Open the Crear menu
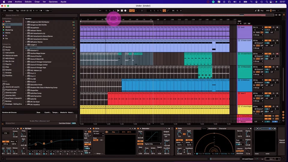This screenshot has height=162, width=288. pyautogui.click(x=37, y=2)
